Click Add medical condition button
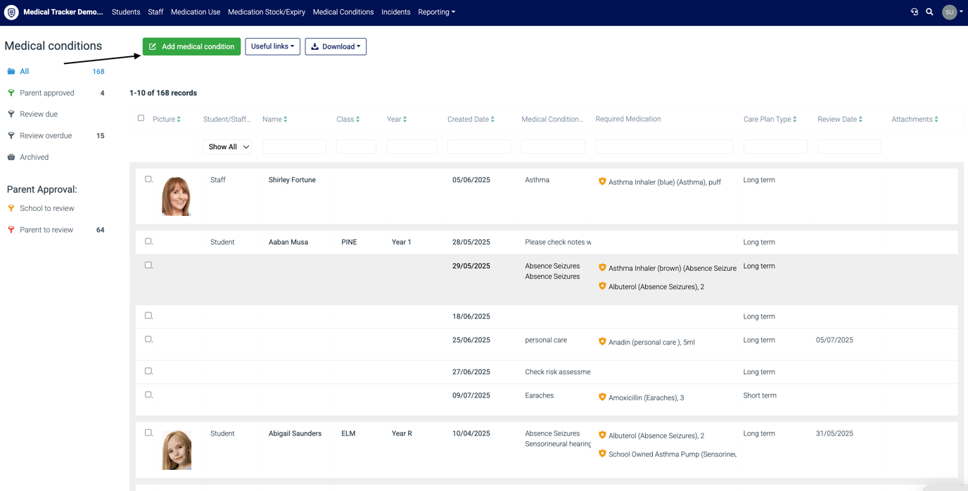Image resolution: width=968 pixels, height=491 pixels. [191, 46]
